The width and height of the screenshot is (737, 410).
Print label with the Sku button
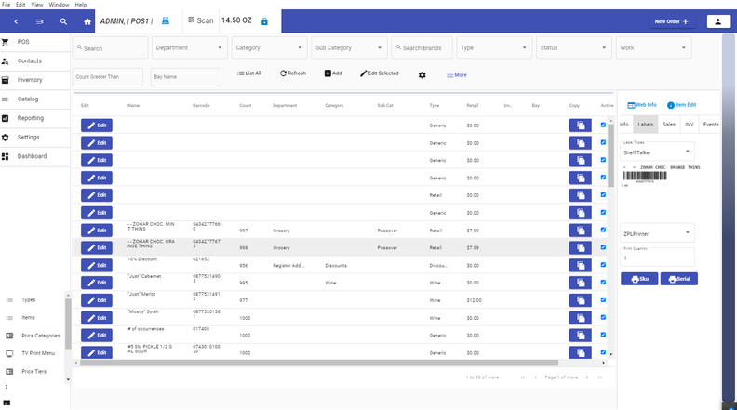(x=639, y=279)
